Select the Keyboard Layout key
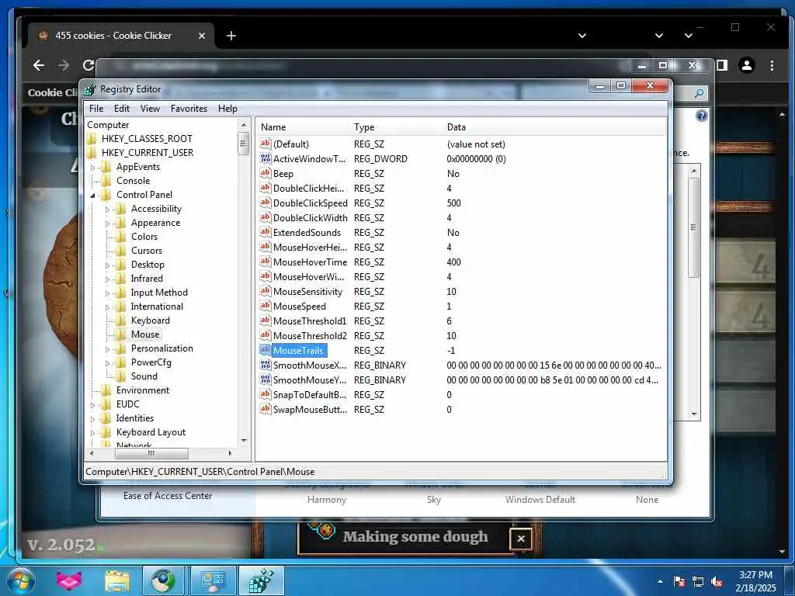The height and width of the screenshot is (596, 795). pos(151,432)
